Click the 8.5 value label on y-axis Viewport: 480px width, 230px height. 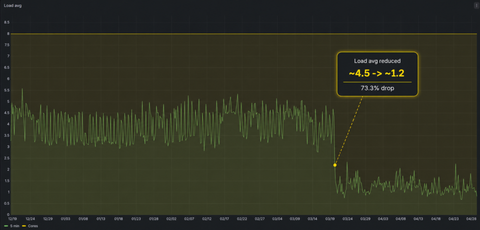point(7,22)
